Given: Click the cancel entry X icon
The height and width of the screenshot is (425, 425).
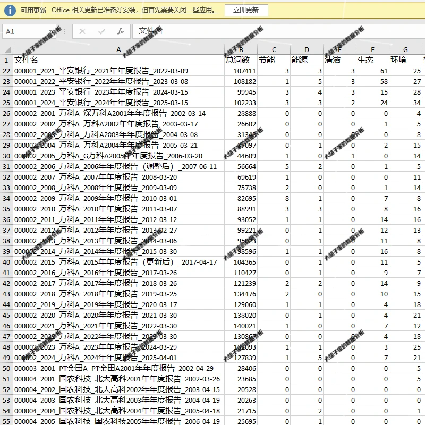Looking at the screenshot, I should [82, 31].
